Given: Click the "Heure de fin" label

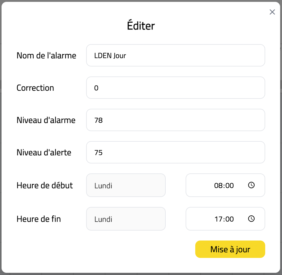Looking at the screenshot, I should 39,219.
